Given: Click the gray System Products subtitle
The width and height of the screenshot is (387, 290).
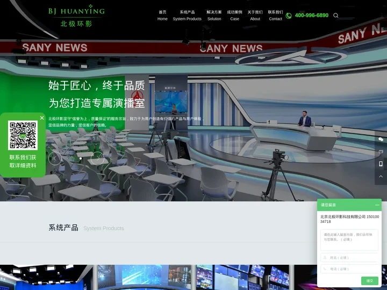Looking at the screenshot, I should (x=104, y=228).
